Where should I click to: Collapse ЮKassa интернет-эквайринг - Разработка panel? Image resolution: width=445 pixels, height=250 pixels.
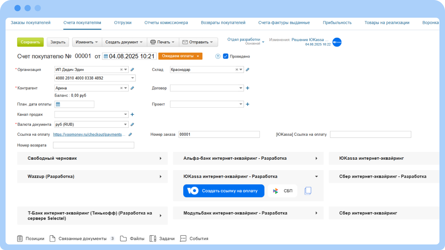click(x=248, y=176)
